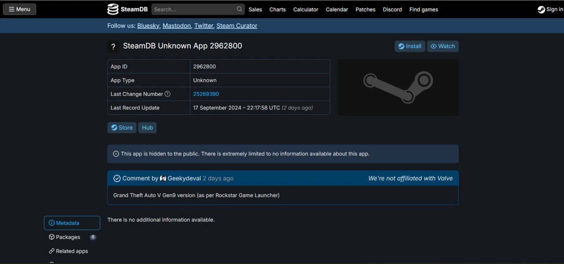Open the Hub button

tap(148, 128)
